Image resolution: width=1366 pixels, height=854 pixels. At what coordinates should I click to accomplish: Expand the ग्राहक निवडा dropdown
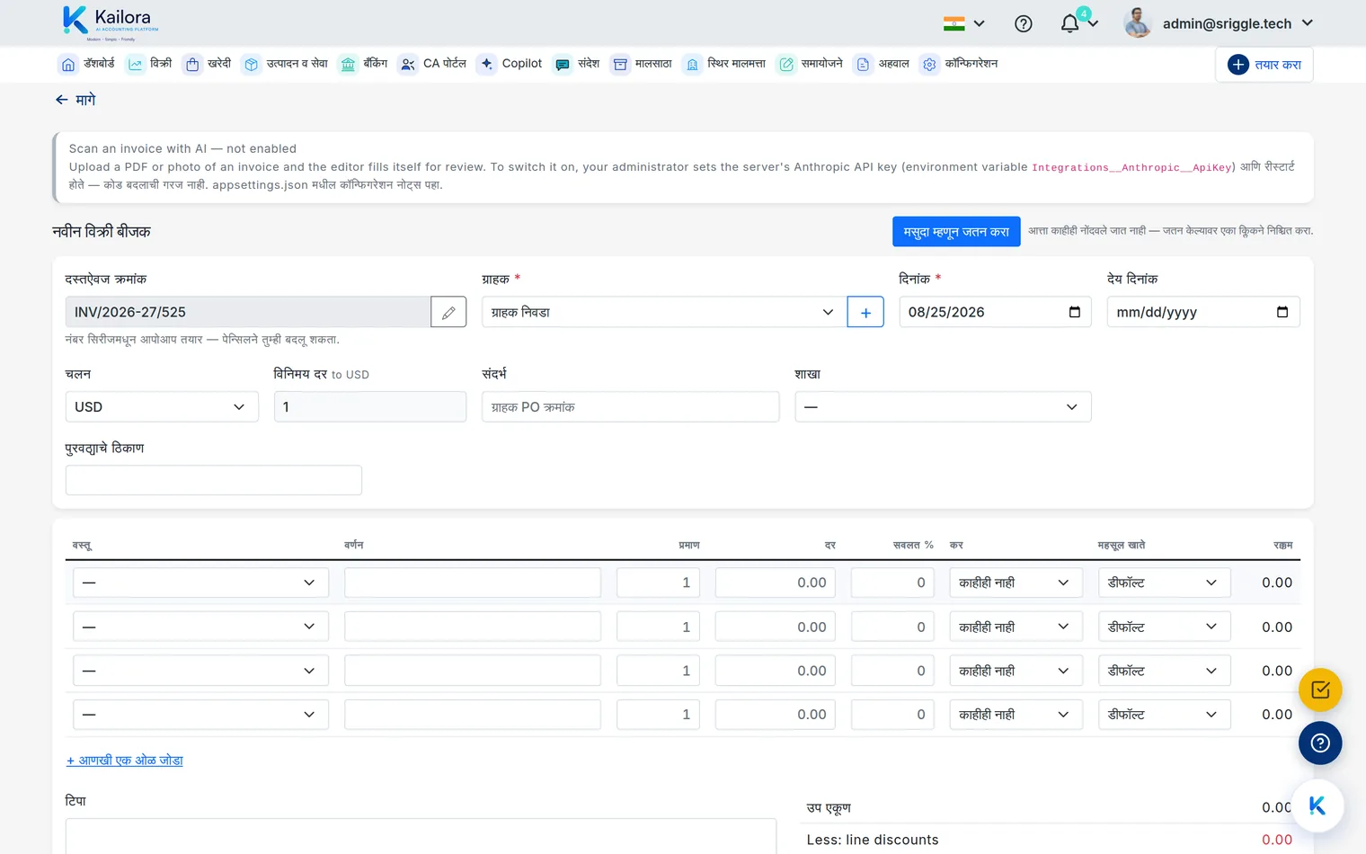tap(664, 312)
